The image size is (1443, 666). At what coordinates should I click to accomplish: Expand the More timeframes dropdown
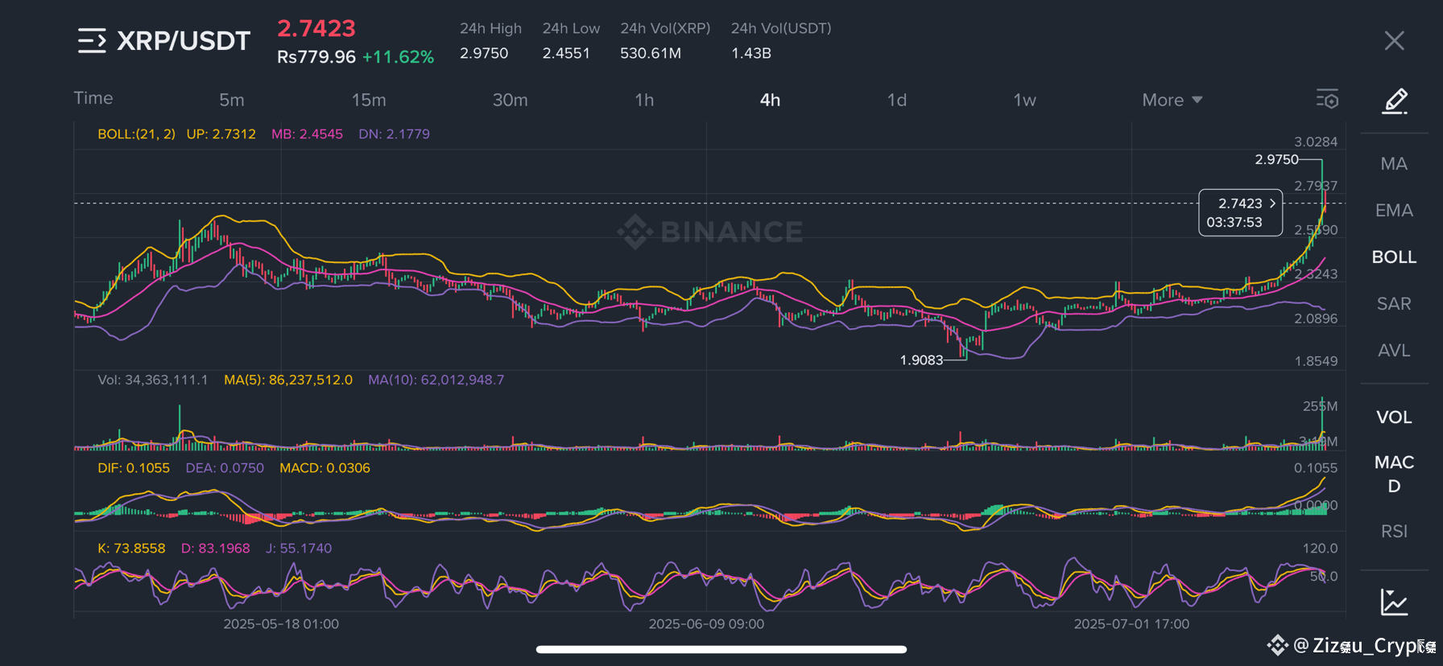[x=1172, y=101]
